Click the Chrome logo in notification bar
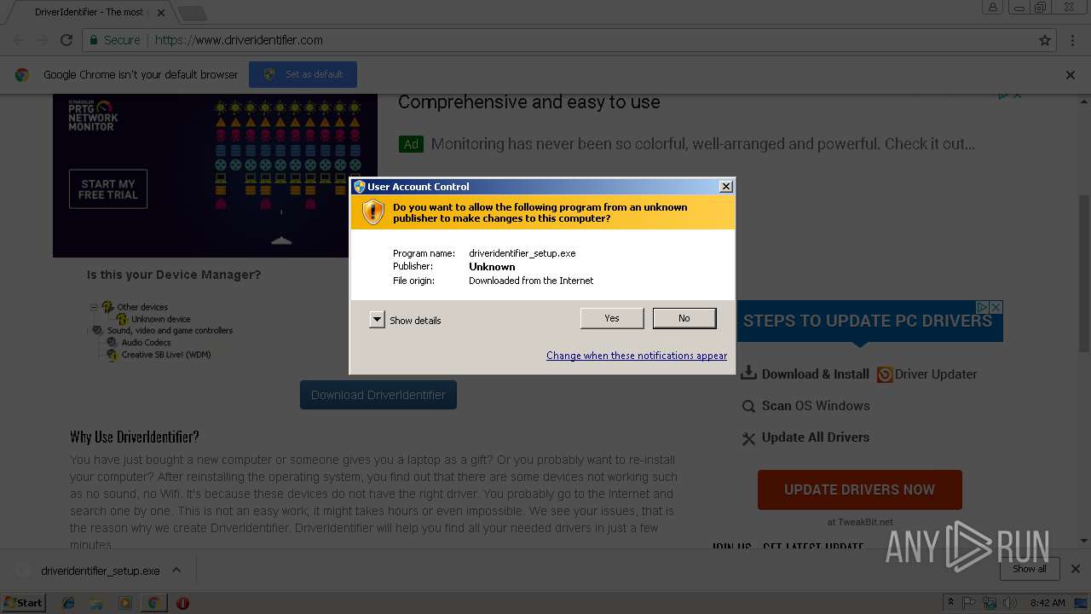The image size is (1091, 614). pyautogui.click(x=22, y=75)
